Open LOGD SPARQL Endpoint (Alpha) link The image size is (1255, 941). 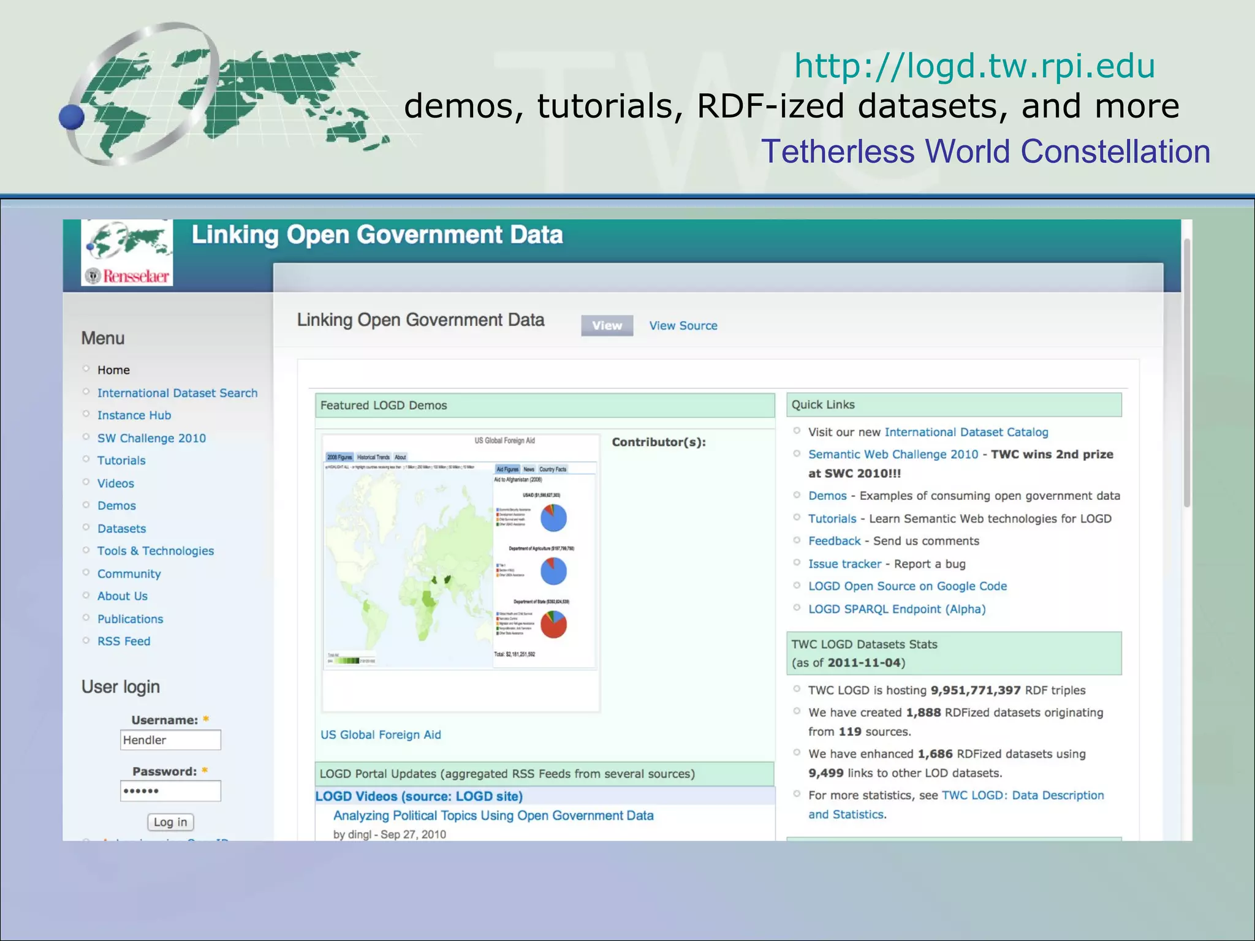[897, 609]
